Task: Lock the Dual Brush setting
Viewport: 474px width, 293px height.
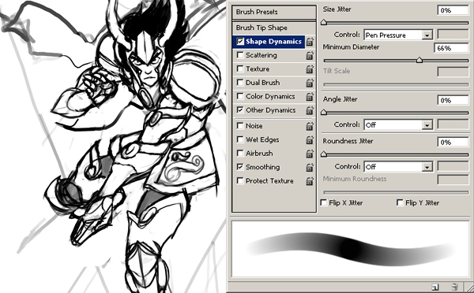Action: coord(310,83)
